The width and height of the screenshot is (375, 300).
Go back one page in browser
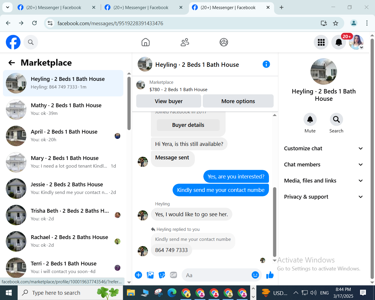coord(8,23)
